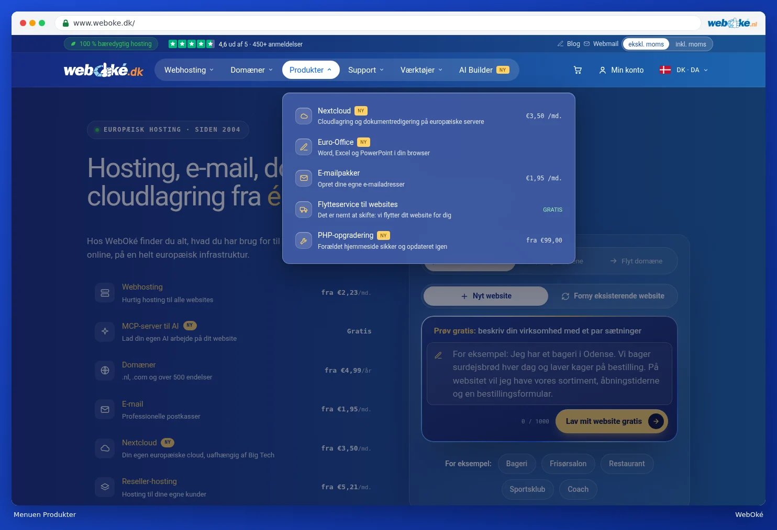Expand the Værktøjer menu
Screen dimensions: 777x530
tap(421, 70)
